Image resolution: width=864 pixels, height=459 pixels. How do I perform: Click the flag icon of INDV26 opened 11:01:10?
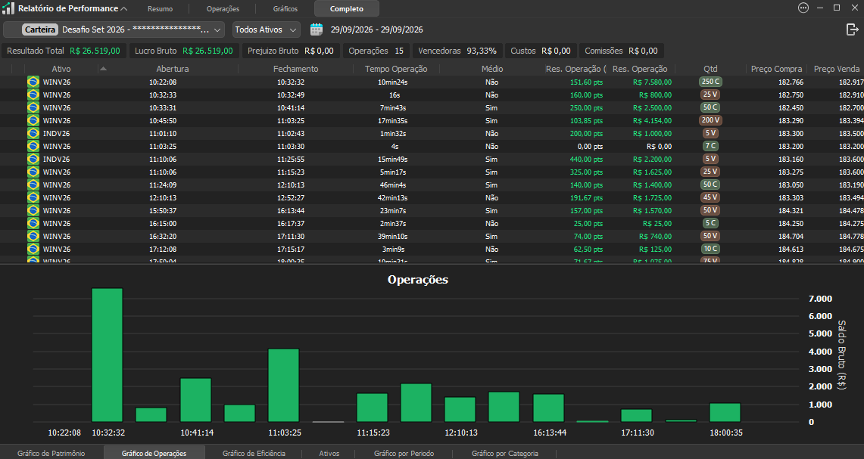click(33, 133)
